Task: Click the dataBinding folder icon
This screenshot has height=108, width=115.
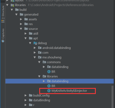Action: 31,100
